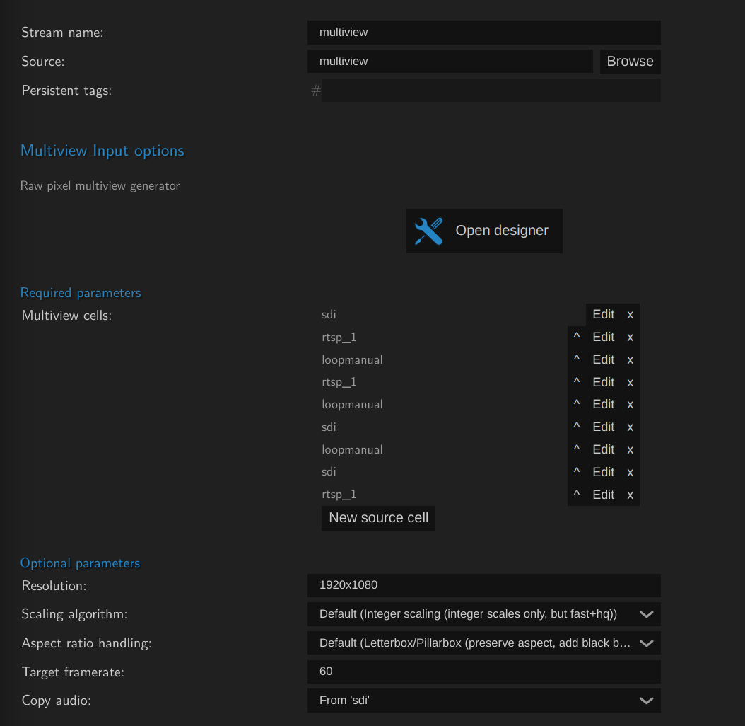The height and width of the screenshot is (726, 745).
Task: Delete the last rtsp_1 cell in list
Action: pyautogui.click(x=630, y=495)
